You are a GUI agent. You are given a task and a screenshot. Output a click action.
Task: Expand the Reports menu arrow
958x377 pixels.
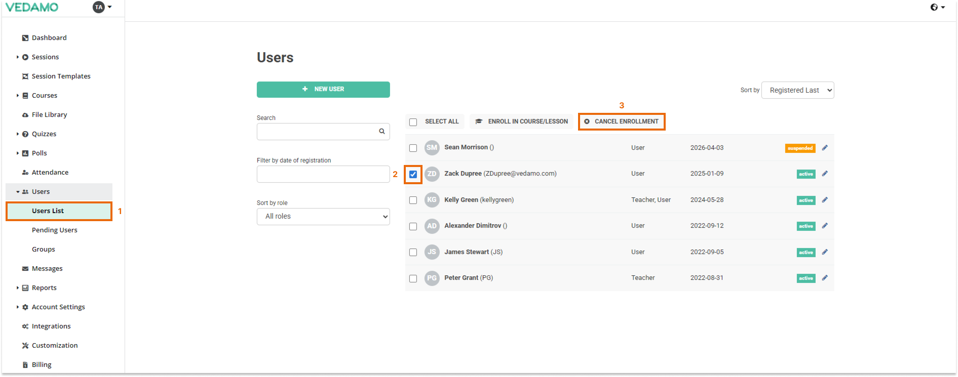coord(18,288)
